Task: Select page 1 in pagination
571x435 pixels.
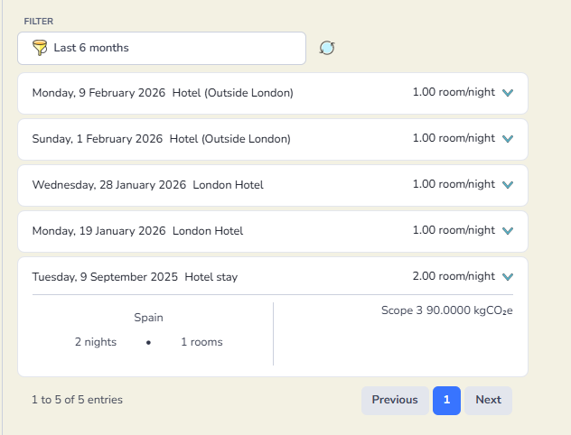Action: click(x=446, y=400)
